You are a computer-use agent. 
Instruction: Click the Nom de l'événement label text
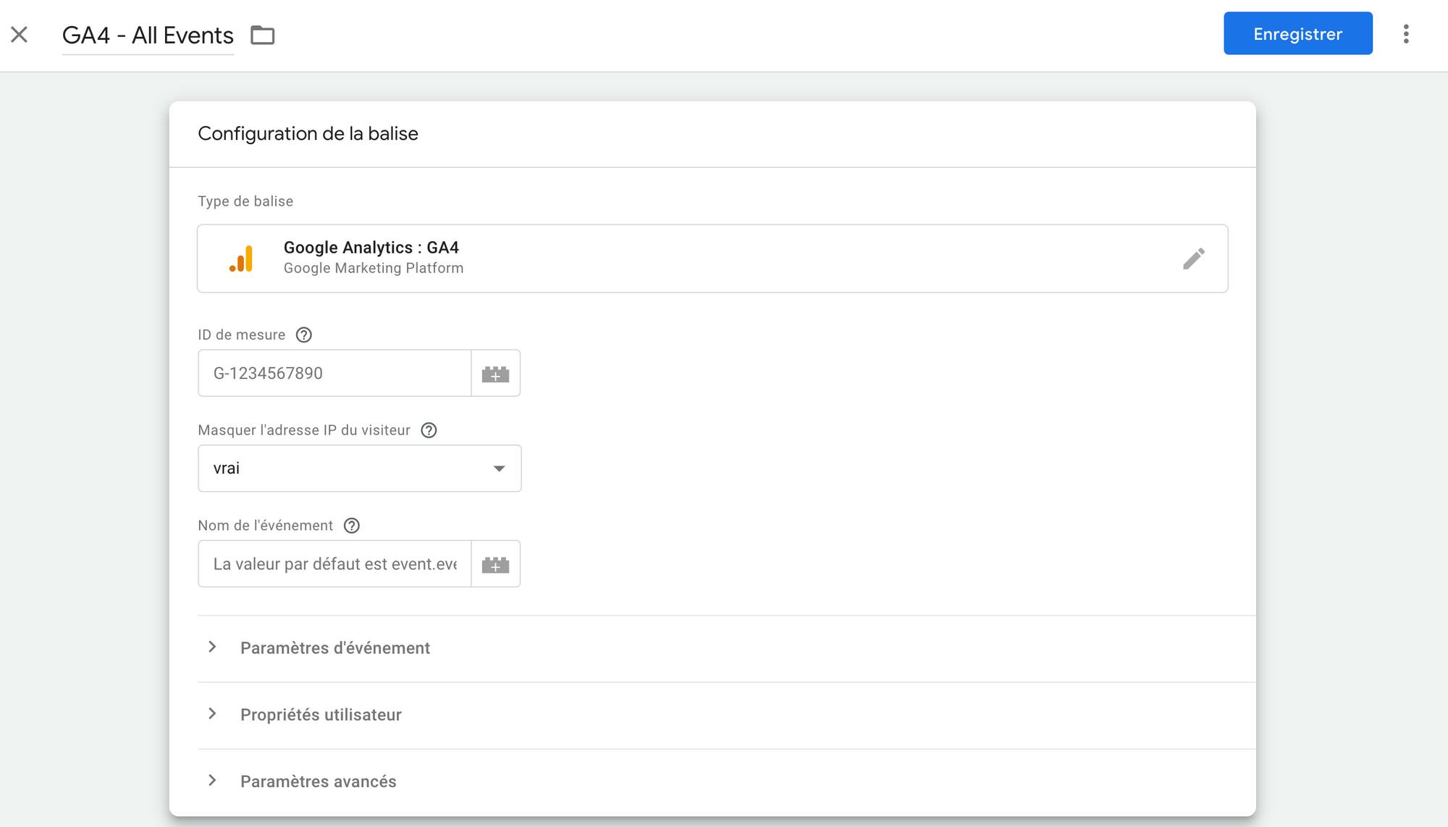[266, 526]
